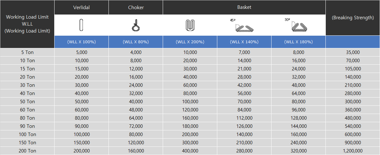
Task: Click the WLL X 200% cell
Action: point(190,42)
